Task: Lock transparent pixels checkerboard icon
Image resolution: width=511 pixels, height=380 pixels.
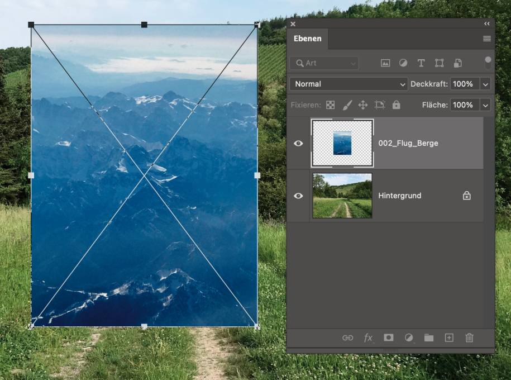Action: (330, 104)
